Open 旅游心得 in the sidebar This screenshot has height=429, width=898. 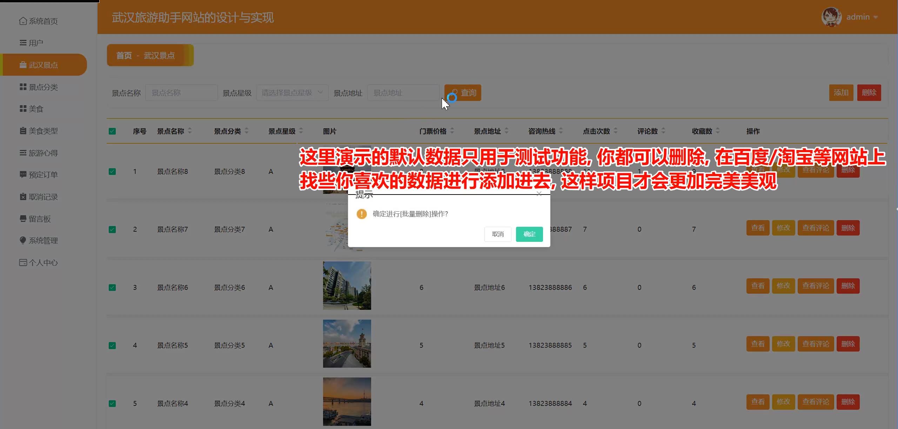click(x=43, y=153)
